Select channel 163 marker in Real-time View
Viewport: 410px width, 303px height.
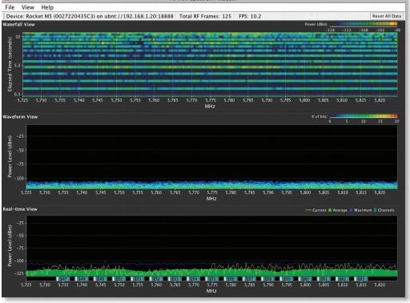tap(361, 279)
